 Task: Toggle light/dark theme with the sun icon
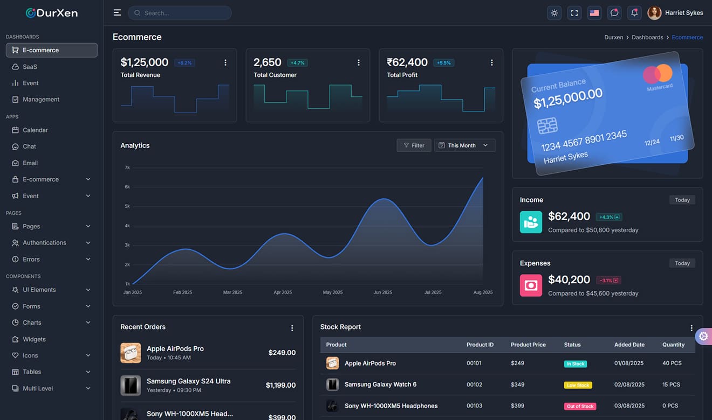tap(554, 12)
